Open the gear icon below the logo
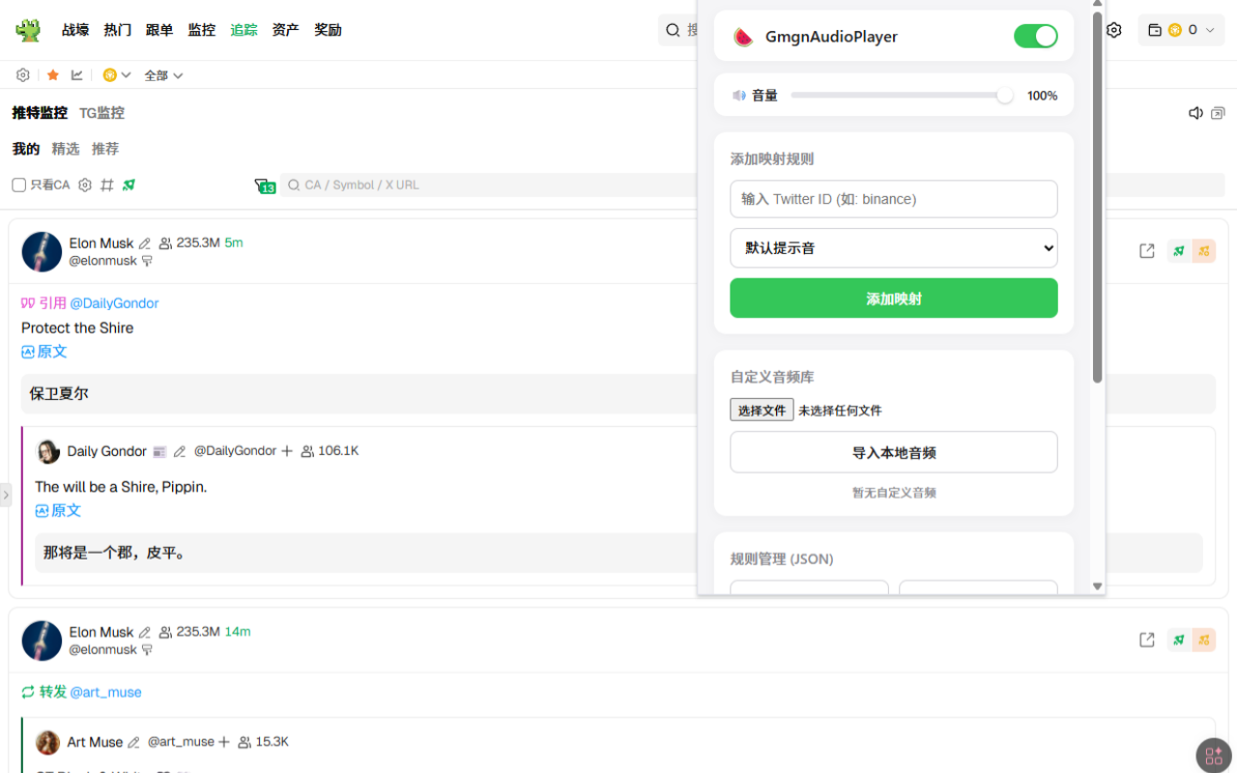 (23, 75)
